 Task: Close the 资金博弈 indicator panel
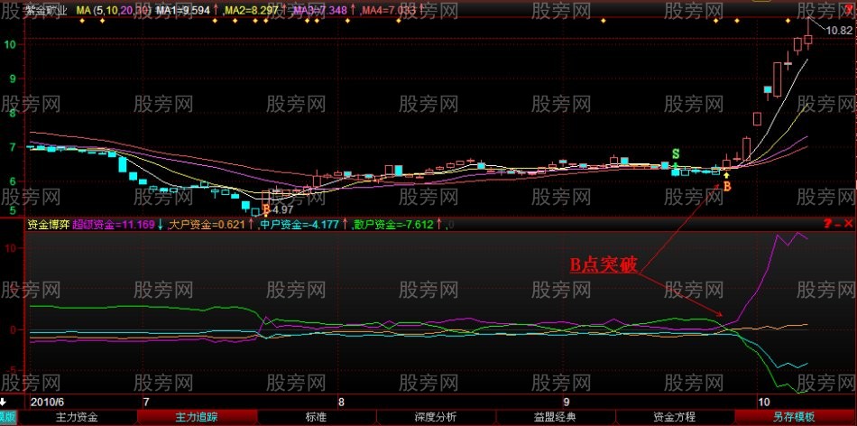[848, 223]
